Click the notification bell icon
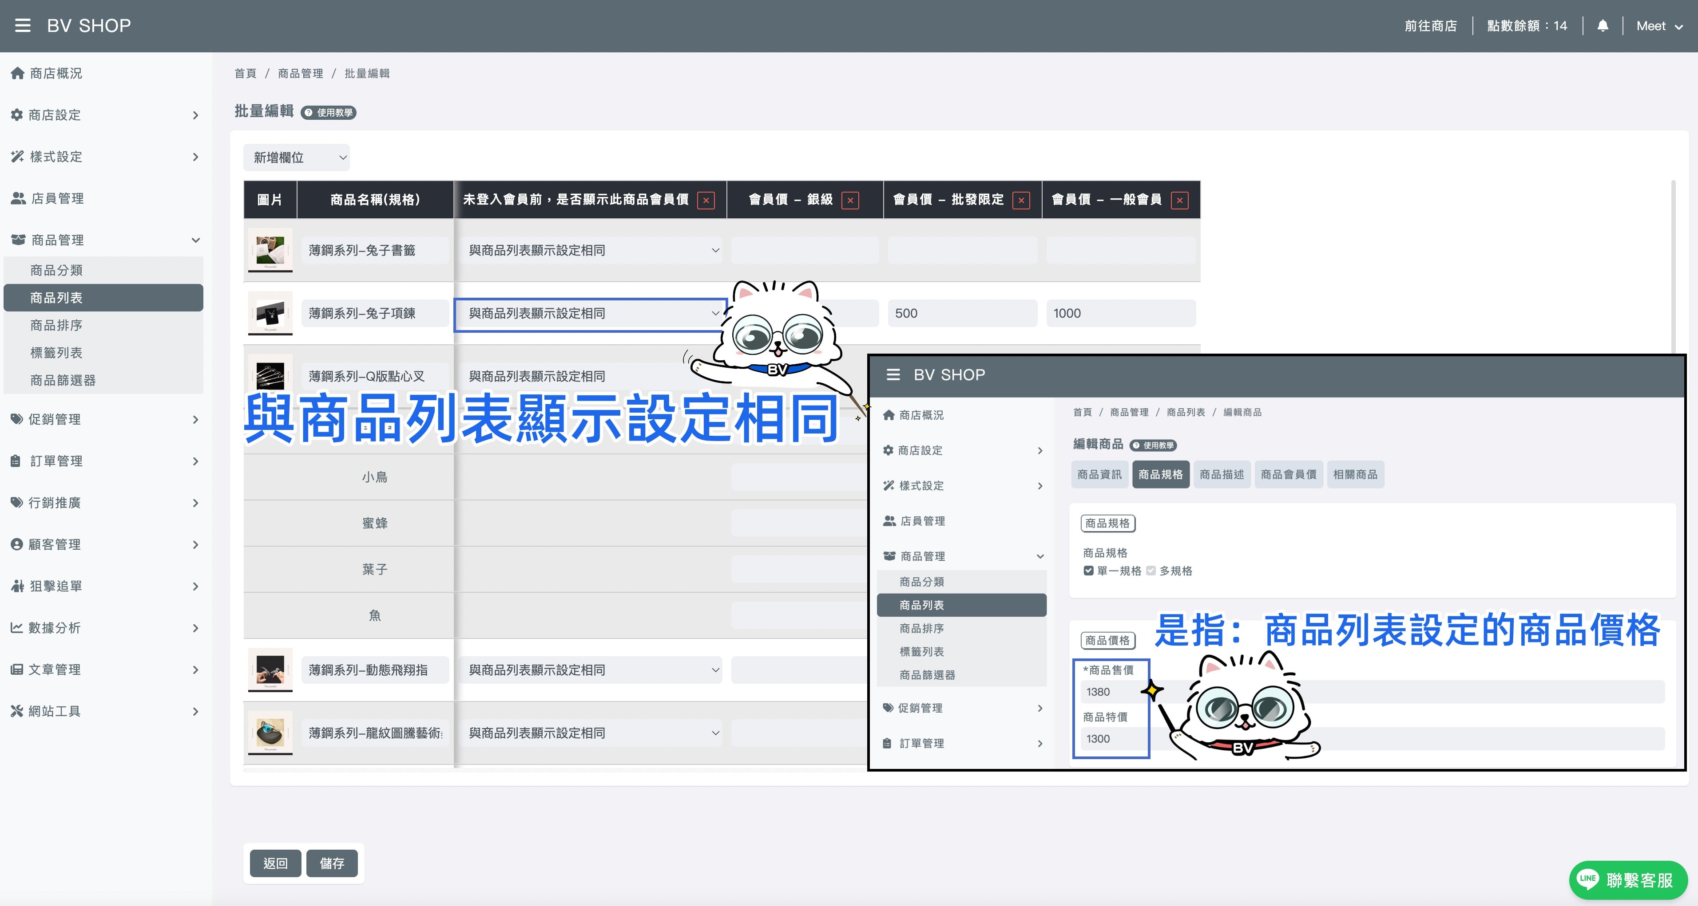 tap(1603, 26)
